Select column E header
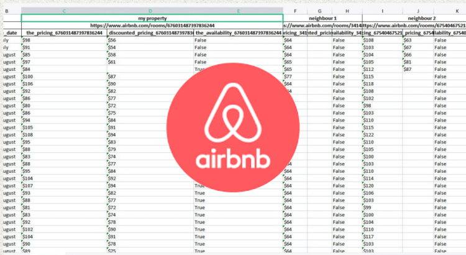 tap(239, 11)
